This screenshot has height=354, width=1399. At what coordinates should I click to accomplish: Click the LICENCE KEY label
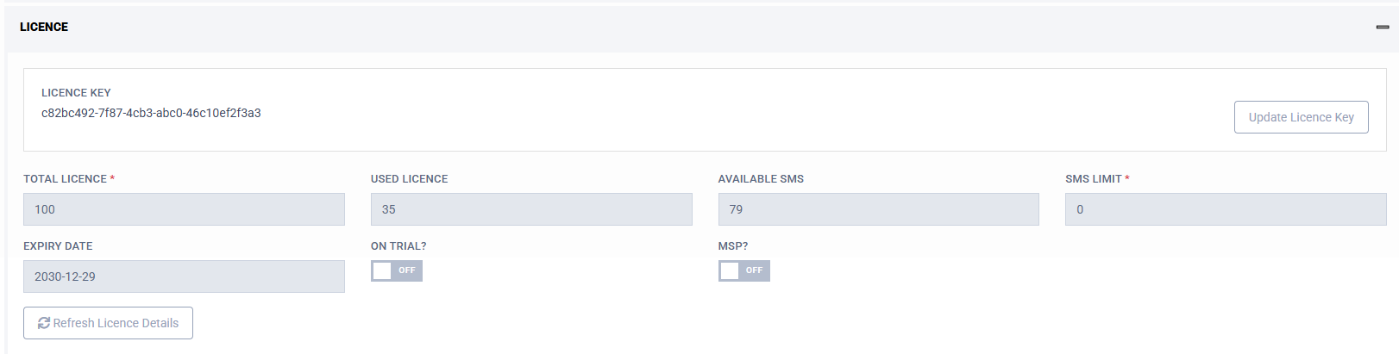pos(76,92)
